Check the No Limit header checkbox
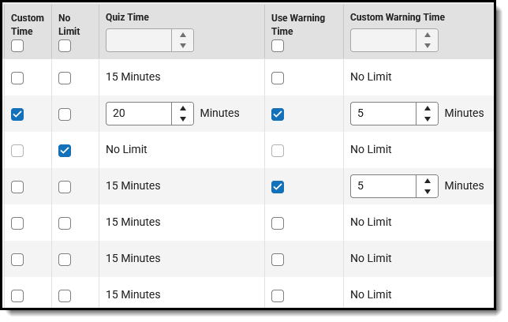Image resolution: width=508 pixels, height=322 pixels. [65, 47]
